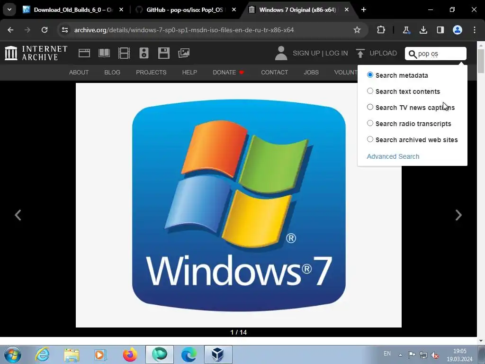Click the DONATE link
The height and width of the screenshot is (364, 485).
tap(228, 73)
